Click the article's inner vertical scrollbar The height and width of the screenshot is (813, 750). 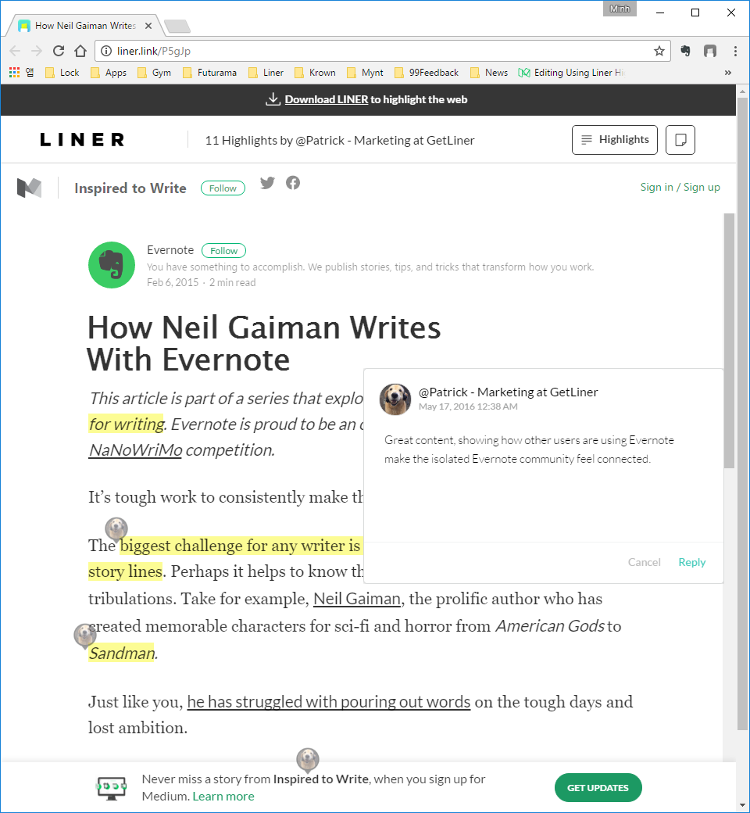[x=729, y=340]
